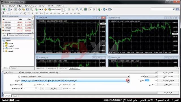
Task: Click the Start button in tester
Action: (x=168, y=93)
